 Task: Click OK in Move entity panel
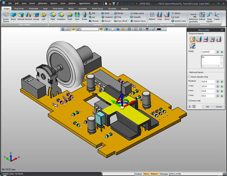pos(207,107)
